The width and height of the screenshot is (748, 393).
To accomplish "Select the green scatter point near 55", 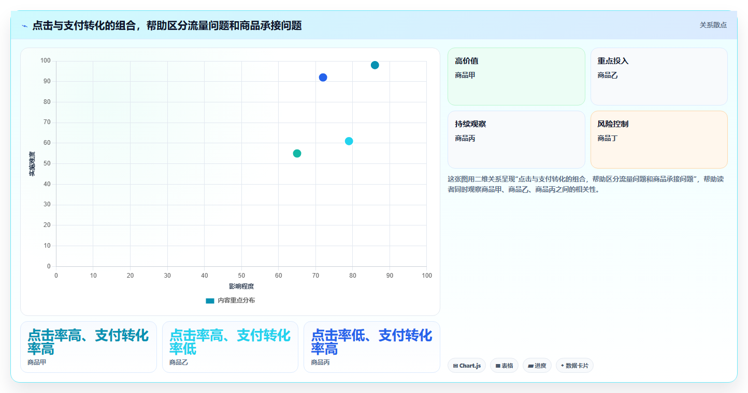I will tap(297, 154).
